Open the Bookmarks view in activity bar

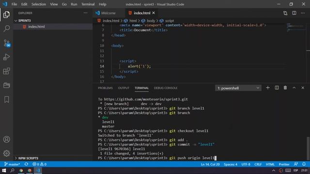click(x=6, y=100)
